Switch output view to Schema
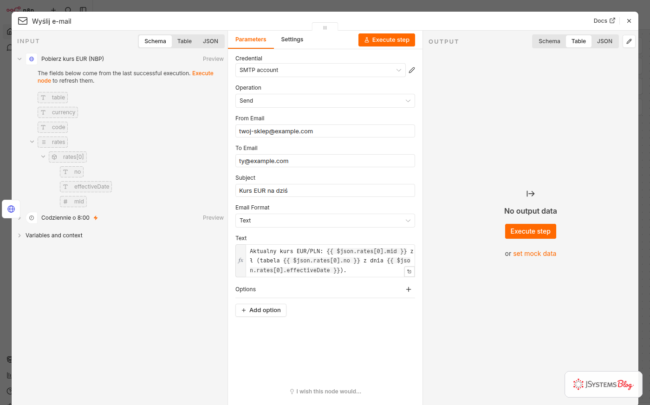The width and height of the screenshot is (650, 405). click(x=549, y=41)
